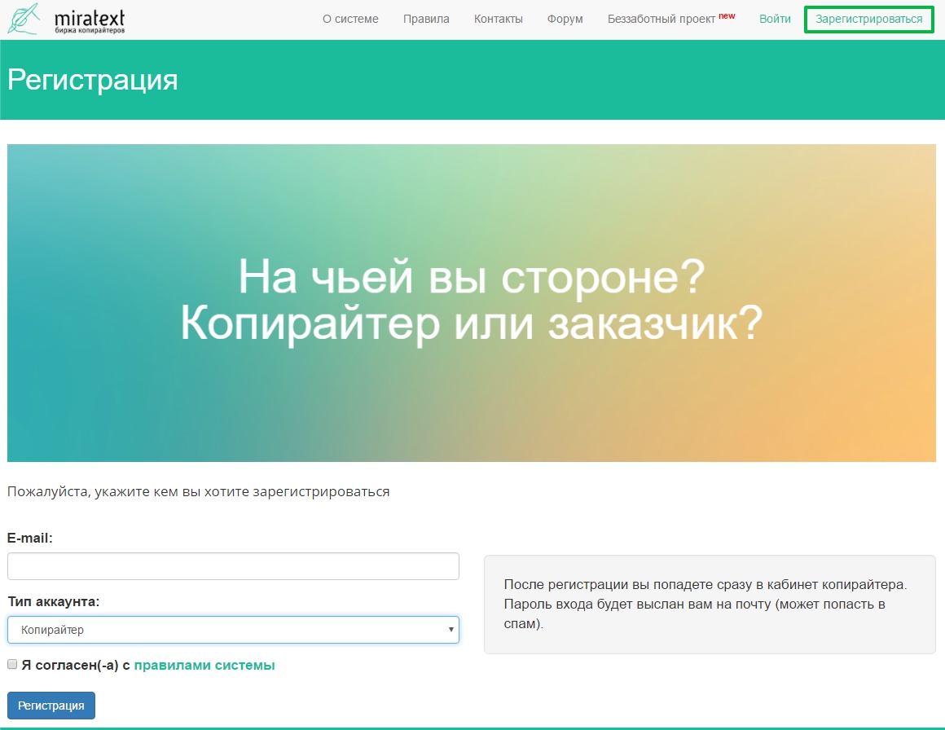The image size is (945, 730).
Task: Open the 'правилами системы' link
Action: pyautogui.click(x=204, y=665)
